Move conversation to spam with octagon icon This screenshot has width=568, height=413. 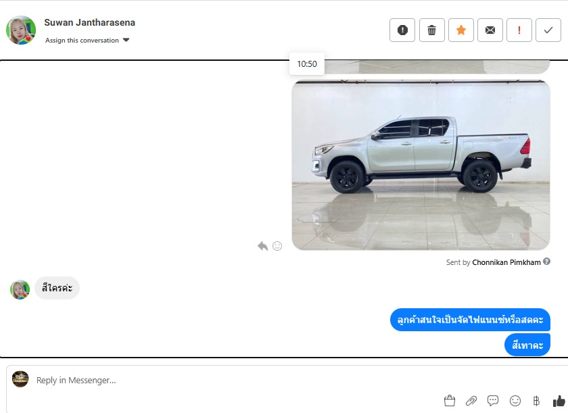pos(402,30)
